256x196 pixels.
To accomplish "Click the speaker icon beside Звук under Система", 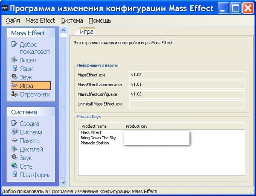I will coord(14,157).
